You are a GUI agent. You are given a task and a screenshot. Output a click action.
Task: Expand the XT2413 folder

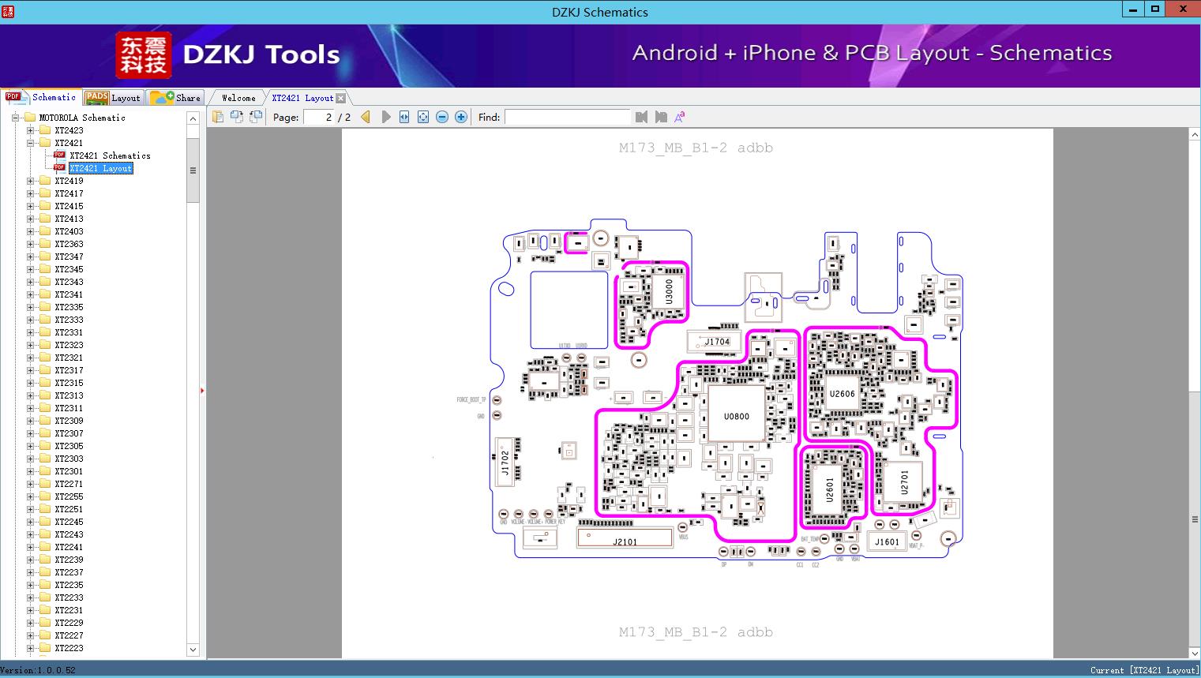(30, 219)
